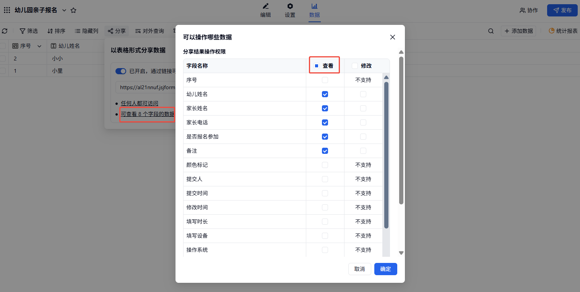
Task: Expand the form title dropdown arrow
Action: click(x=64, y=10)
